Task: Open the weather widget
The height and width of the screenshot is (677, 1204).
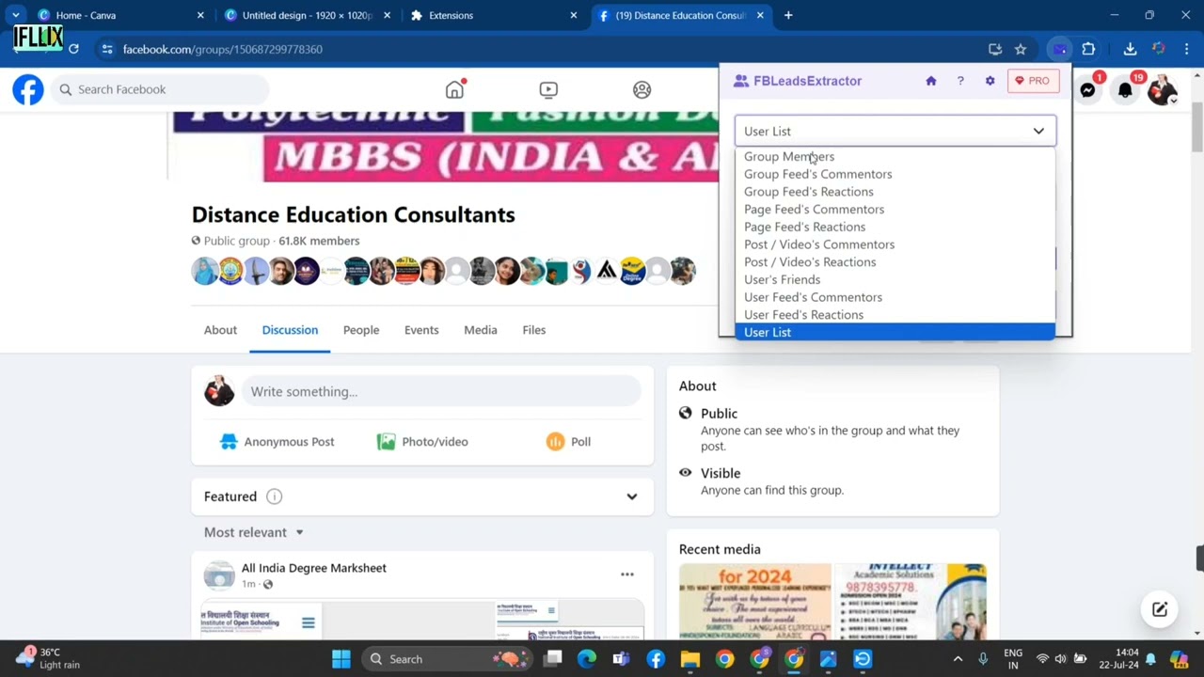Action: click(x=49, y=658)
